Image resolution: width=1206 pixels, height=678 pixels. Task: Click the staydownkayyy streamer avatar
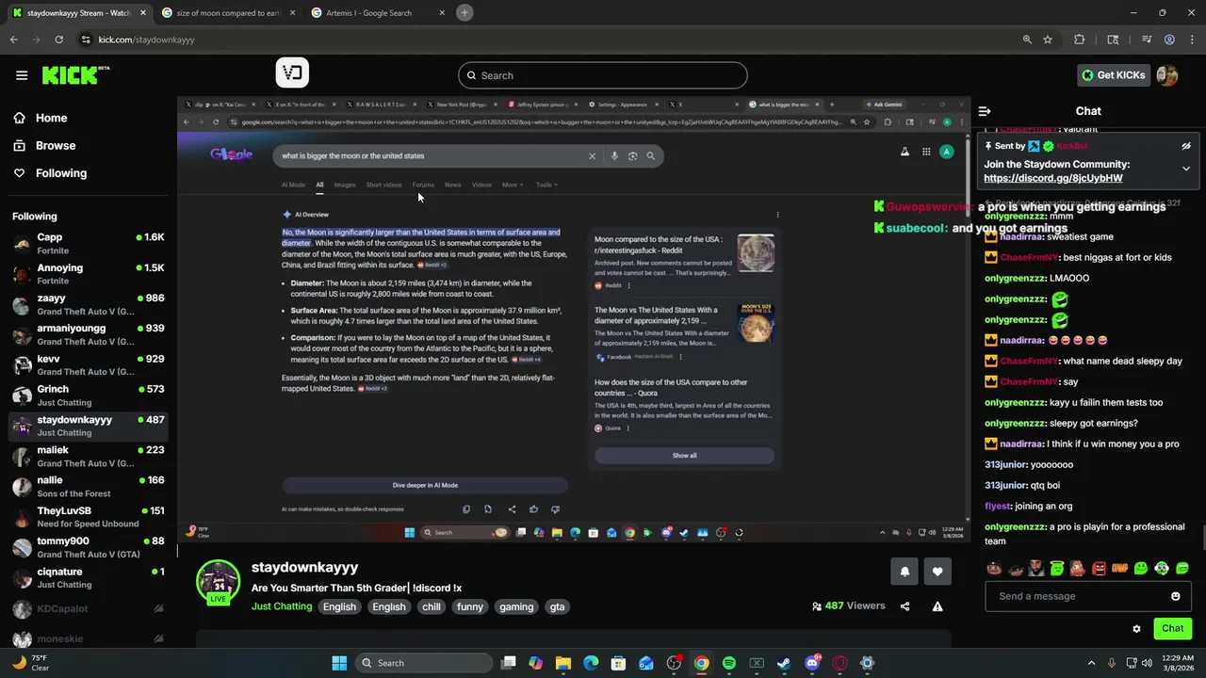click(218, 582)
